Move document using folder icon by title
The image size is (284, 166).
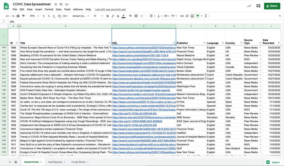(x=61, y=4)
